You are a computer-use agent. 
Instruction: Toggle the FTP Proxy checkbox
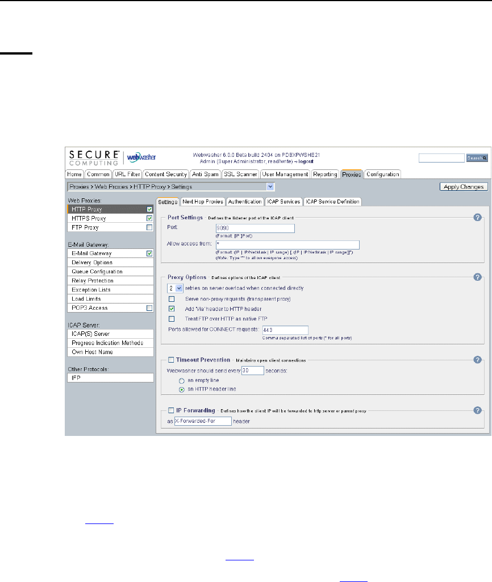point(149,227)
